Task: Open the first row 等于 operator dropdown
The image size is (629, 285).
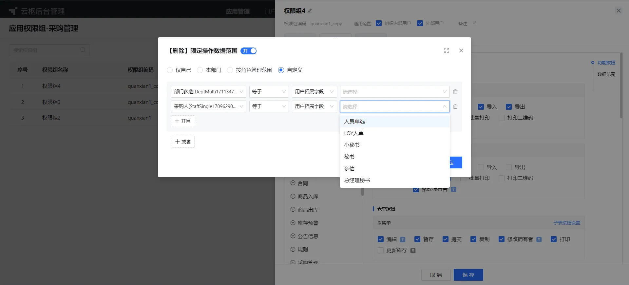Action: click(269, 92)
